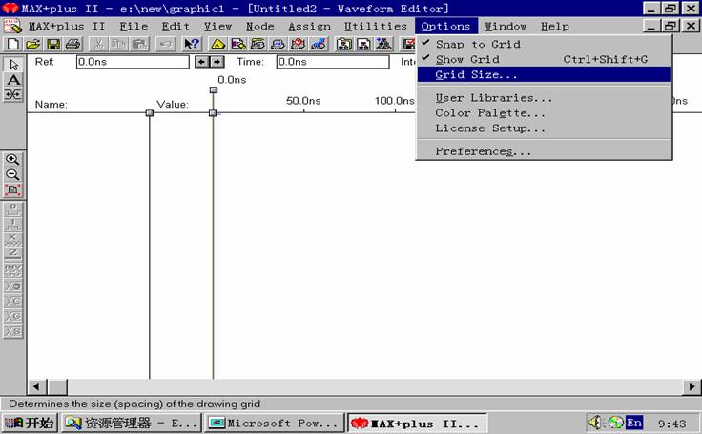Select the grayed-out Cut scissors icon
The height and width of the screenshot is (434, 702).
(98, 44)
